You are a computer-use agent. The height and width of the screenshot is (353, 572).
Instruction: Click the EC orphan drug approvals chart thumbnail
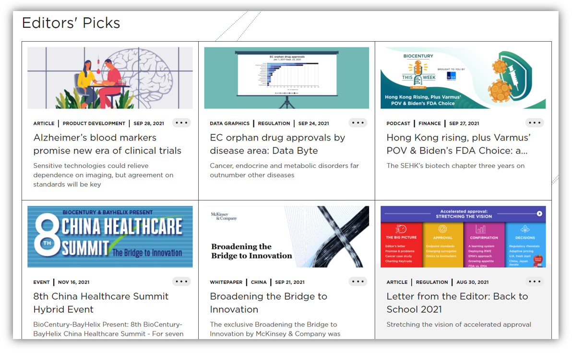point(287,78)
